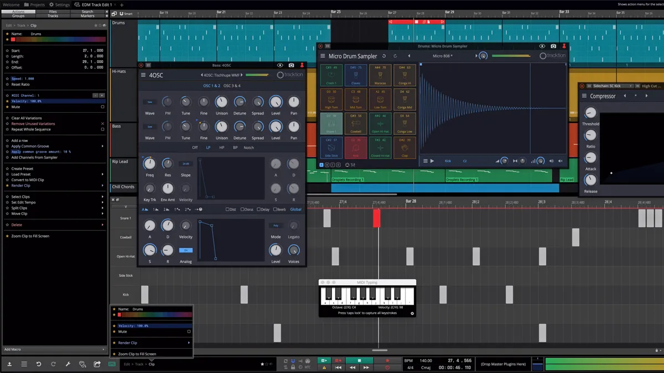The width and height of the screenshot is (664, 373).
Task: Click the clip colour swatch bar in properties
Action: [58, 39]
